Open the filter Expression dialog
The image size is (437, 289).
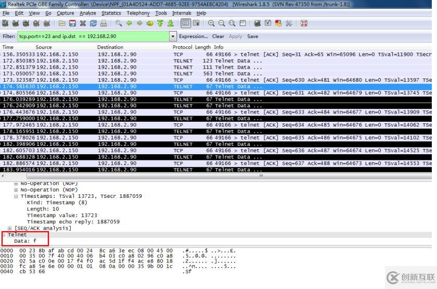(194, 36)
